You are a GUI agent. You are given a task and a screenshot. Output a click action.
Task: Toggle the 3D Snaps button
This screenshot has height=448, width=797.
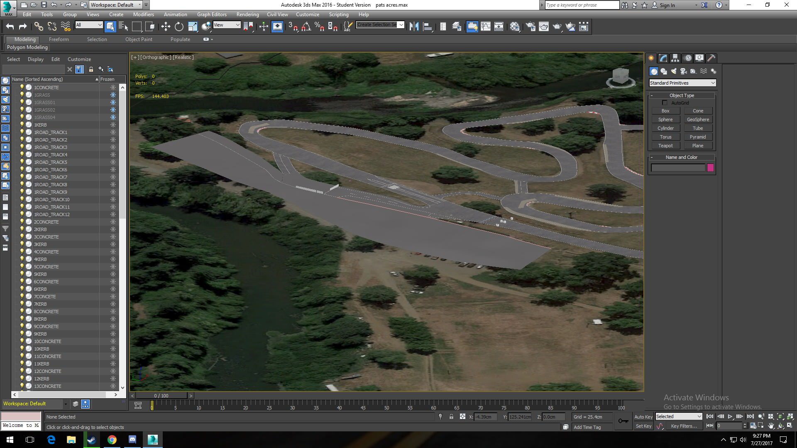point(293,27)
